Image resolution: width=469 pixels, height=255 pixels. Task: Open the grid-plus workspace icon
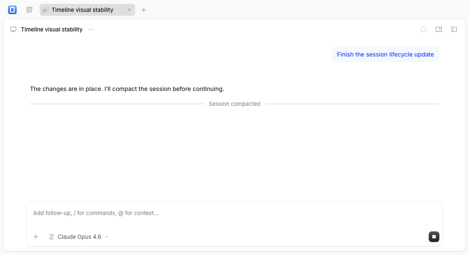click(29, 10)
